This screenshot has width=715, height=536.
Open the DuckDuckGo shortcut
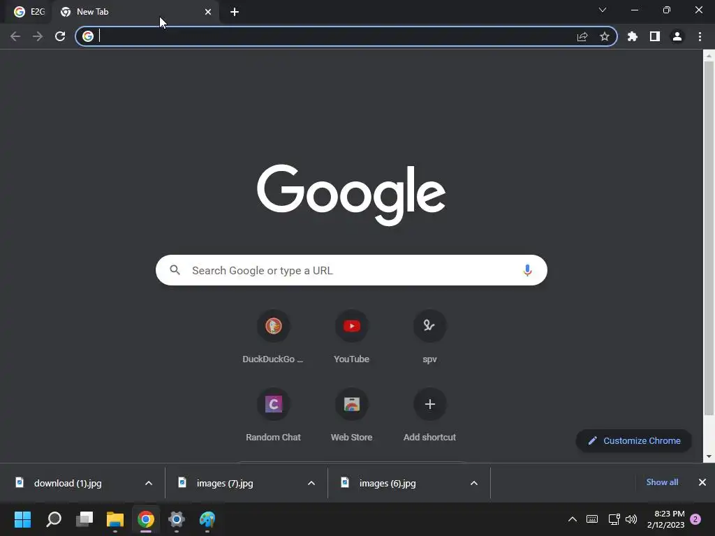coord(273,337)
